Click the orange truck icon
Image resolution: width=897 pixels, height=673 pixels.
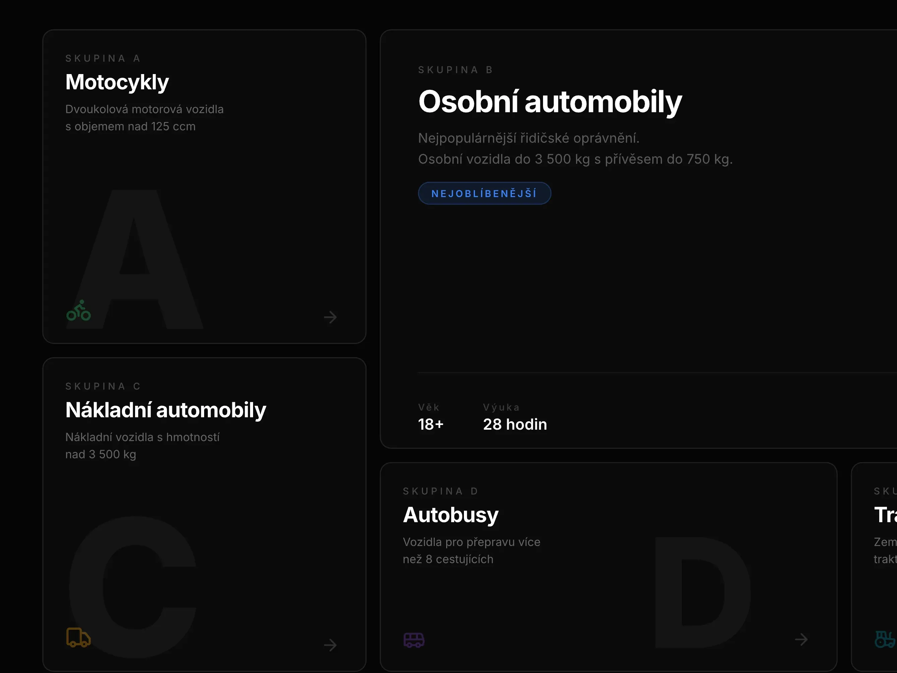click(78, 637)
